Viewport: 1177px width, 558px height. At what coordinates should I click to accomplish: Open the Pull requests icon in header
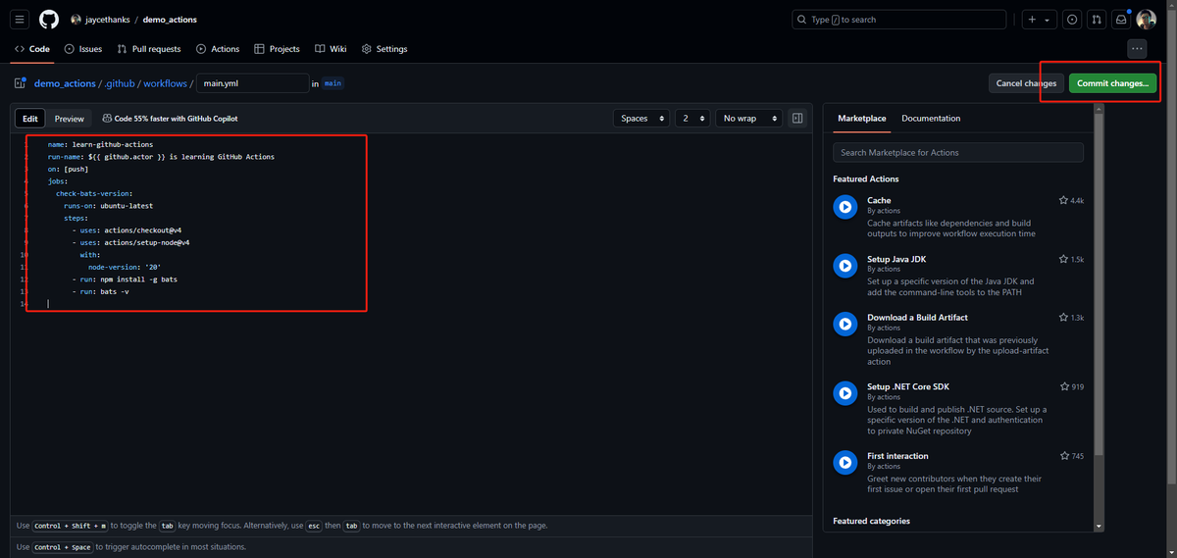click(1096, 20)
